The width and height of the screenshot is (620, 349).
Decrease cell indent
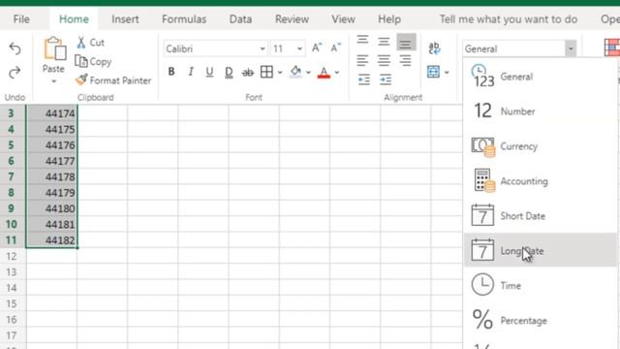coord(364,79)
